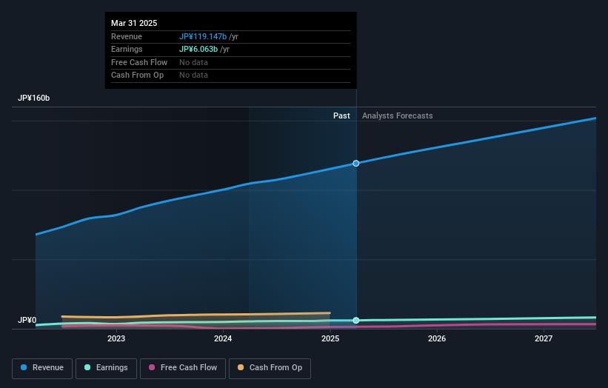Click the JP¥0 y-axis label
The width and height of the screenshot is (608, 388).
coord(27,320)
